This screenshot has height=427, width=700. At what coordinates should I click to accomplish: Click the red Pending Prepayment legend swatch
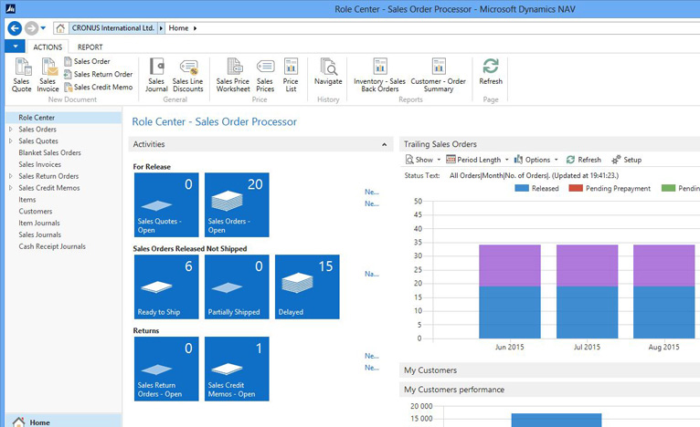pos(576,188)
